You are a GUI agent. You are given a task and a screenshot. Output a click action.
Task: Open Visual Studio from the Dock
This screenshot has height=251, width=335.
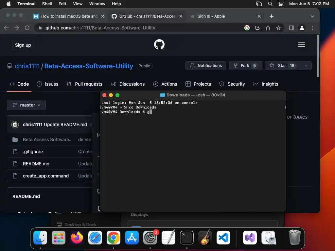coord(250,238)
